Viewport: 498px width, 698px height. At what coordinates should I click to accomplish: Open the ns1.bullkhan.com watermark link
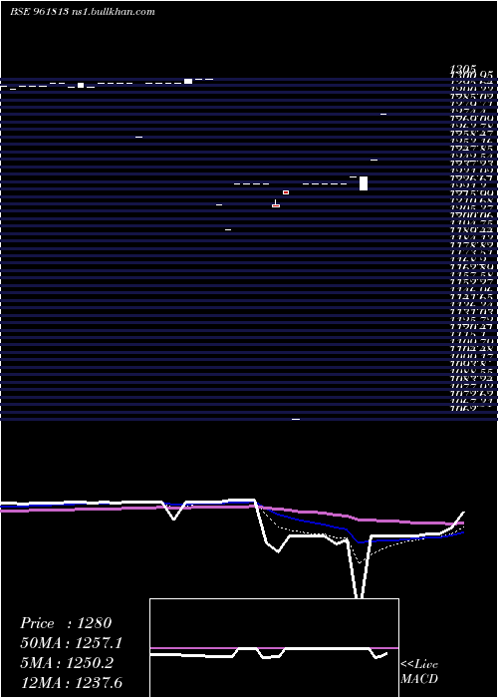[x=113, y=12]
